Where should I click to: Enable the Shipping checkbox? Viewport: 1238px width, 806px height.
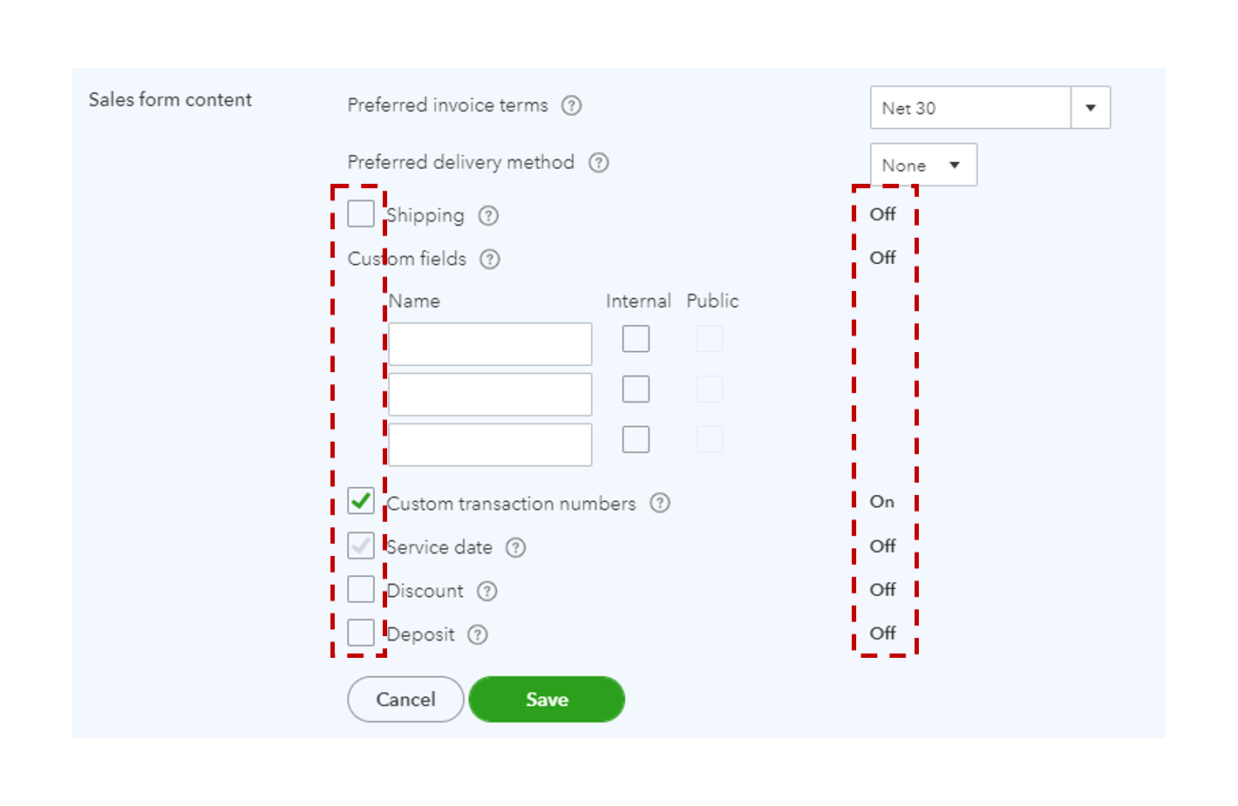click(x=361, y=213)
